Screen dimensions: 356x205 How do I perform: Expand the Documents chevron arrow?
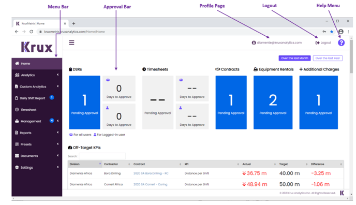(58, 155)
